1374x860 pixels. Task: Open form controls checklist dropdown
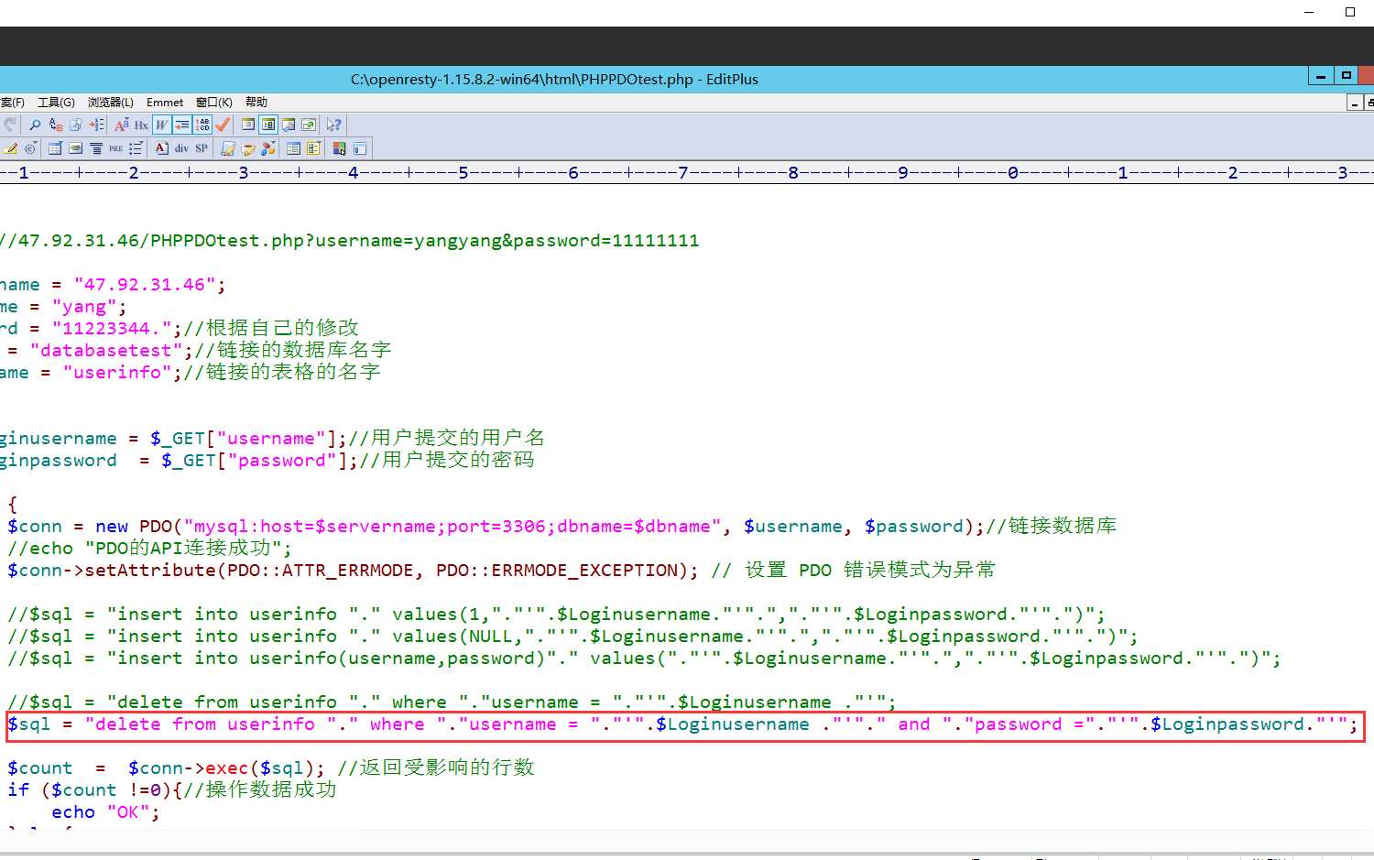[x=314, y=148]
